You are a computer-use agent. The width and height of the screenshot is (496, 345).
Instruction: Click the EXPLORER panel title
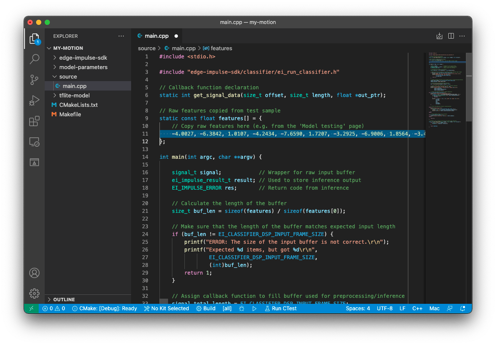click(65, 36)
